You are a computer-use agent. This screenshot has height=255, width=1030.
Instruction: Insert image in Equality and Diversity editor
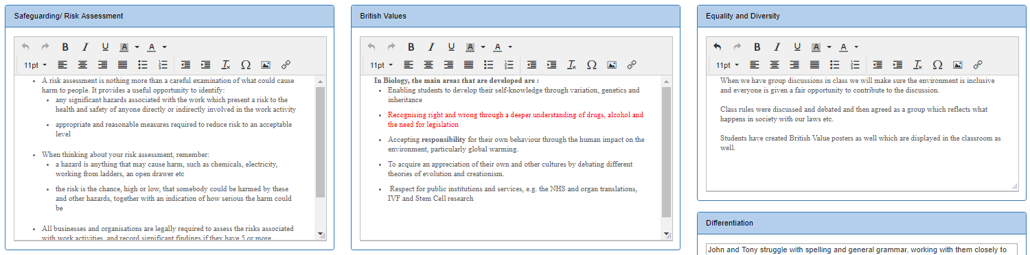tap(958, 65)
